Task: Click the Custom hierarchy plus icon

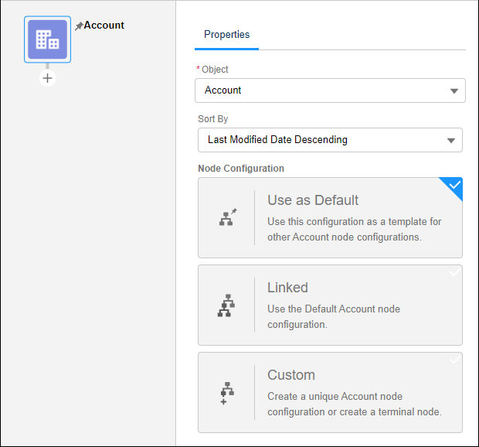Action: [226, 393]
